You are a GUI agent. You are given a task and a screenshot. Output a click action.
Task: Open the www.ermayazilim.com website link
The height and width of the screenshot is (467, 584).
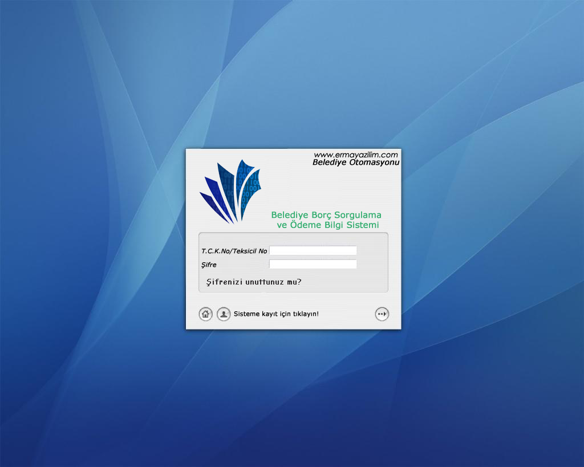[x=355, y=155]
